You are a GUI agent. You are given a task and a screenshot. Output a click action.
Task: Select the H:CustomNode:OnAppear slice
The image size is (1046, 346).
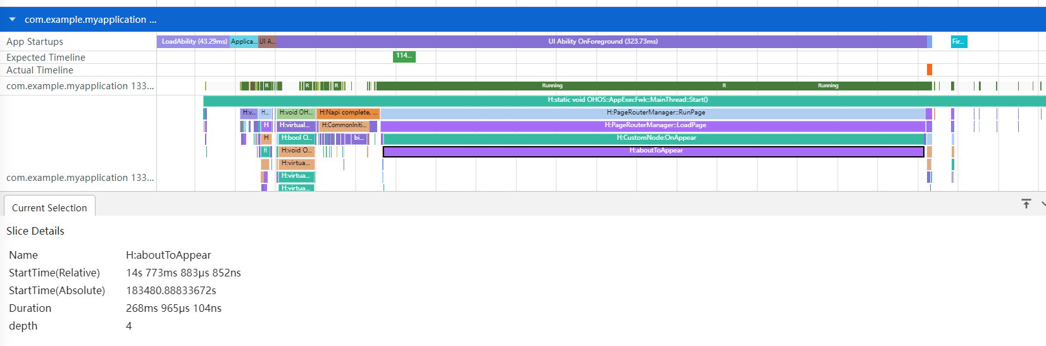click(x=655, y=139)
